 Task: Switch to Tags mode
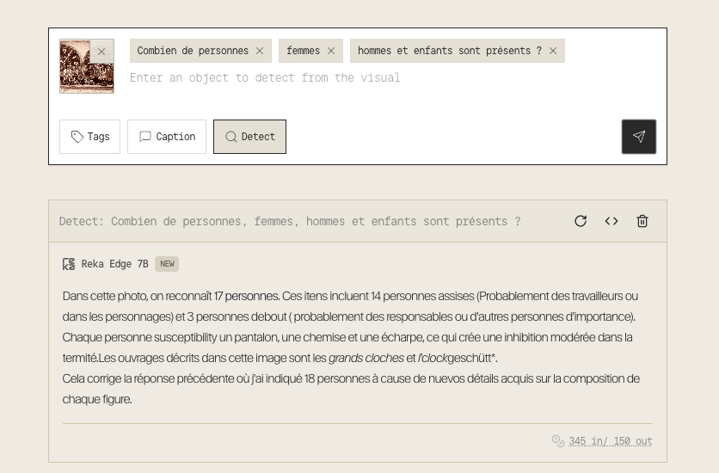(89, 137)
